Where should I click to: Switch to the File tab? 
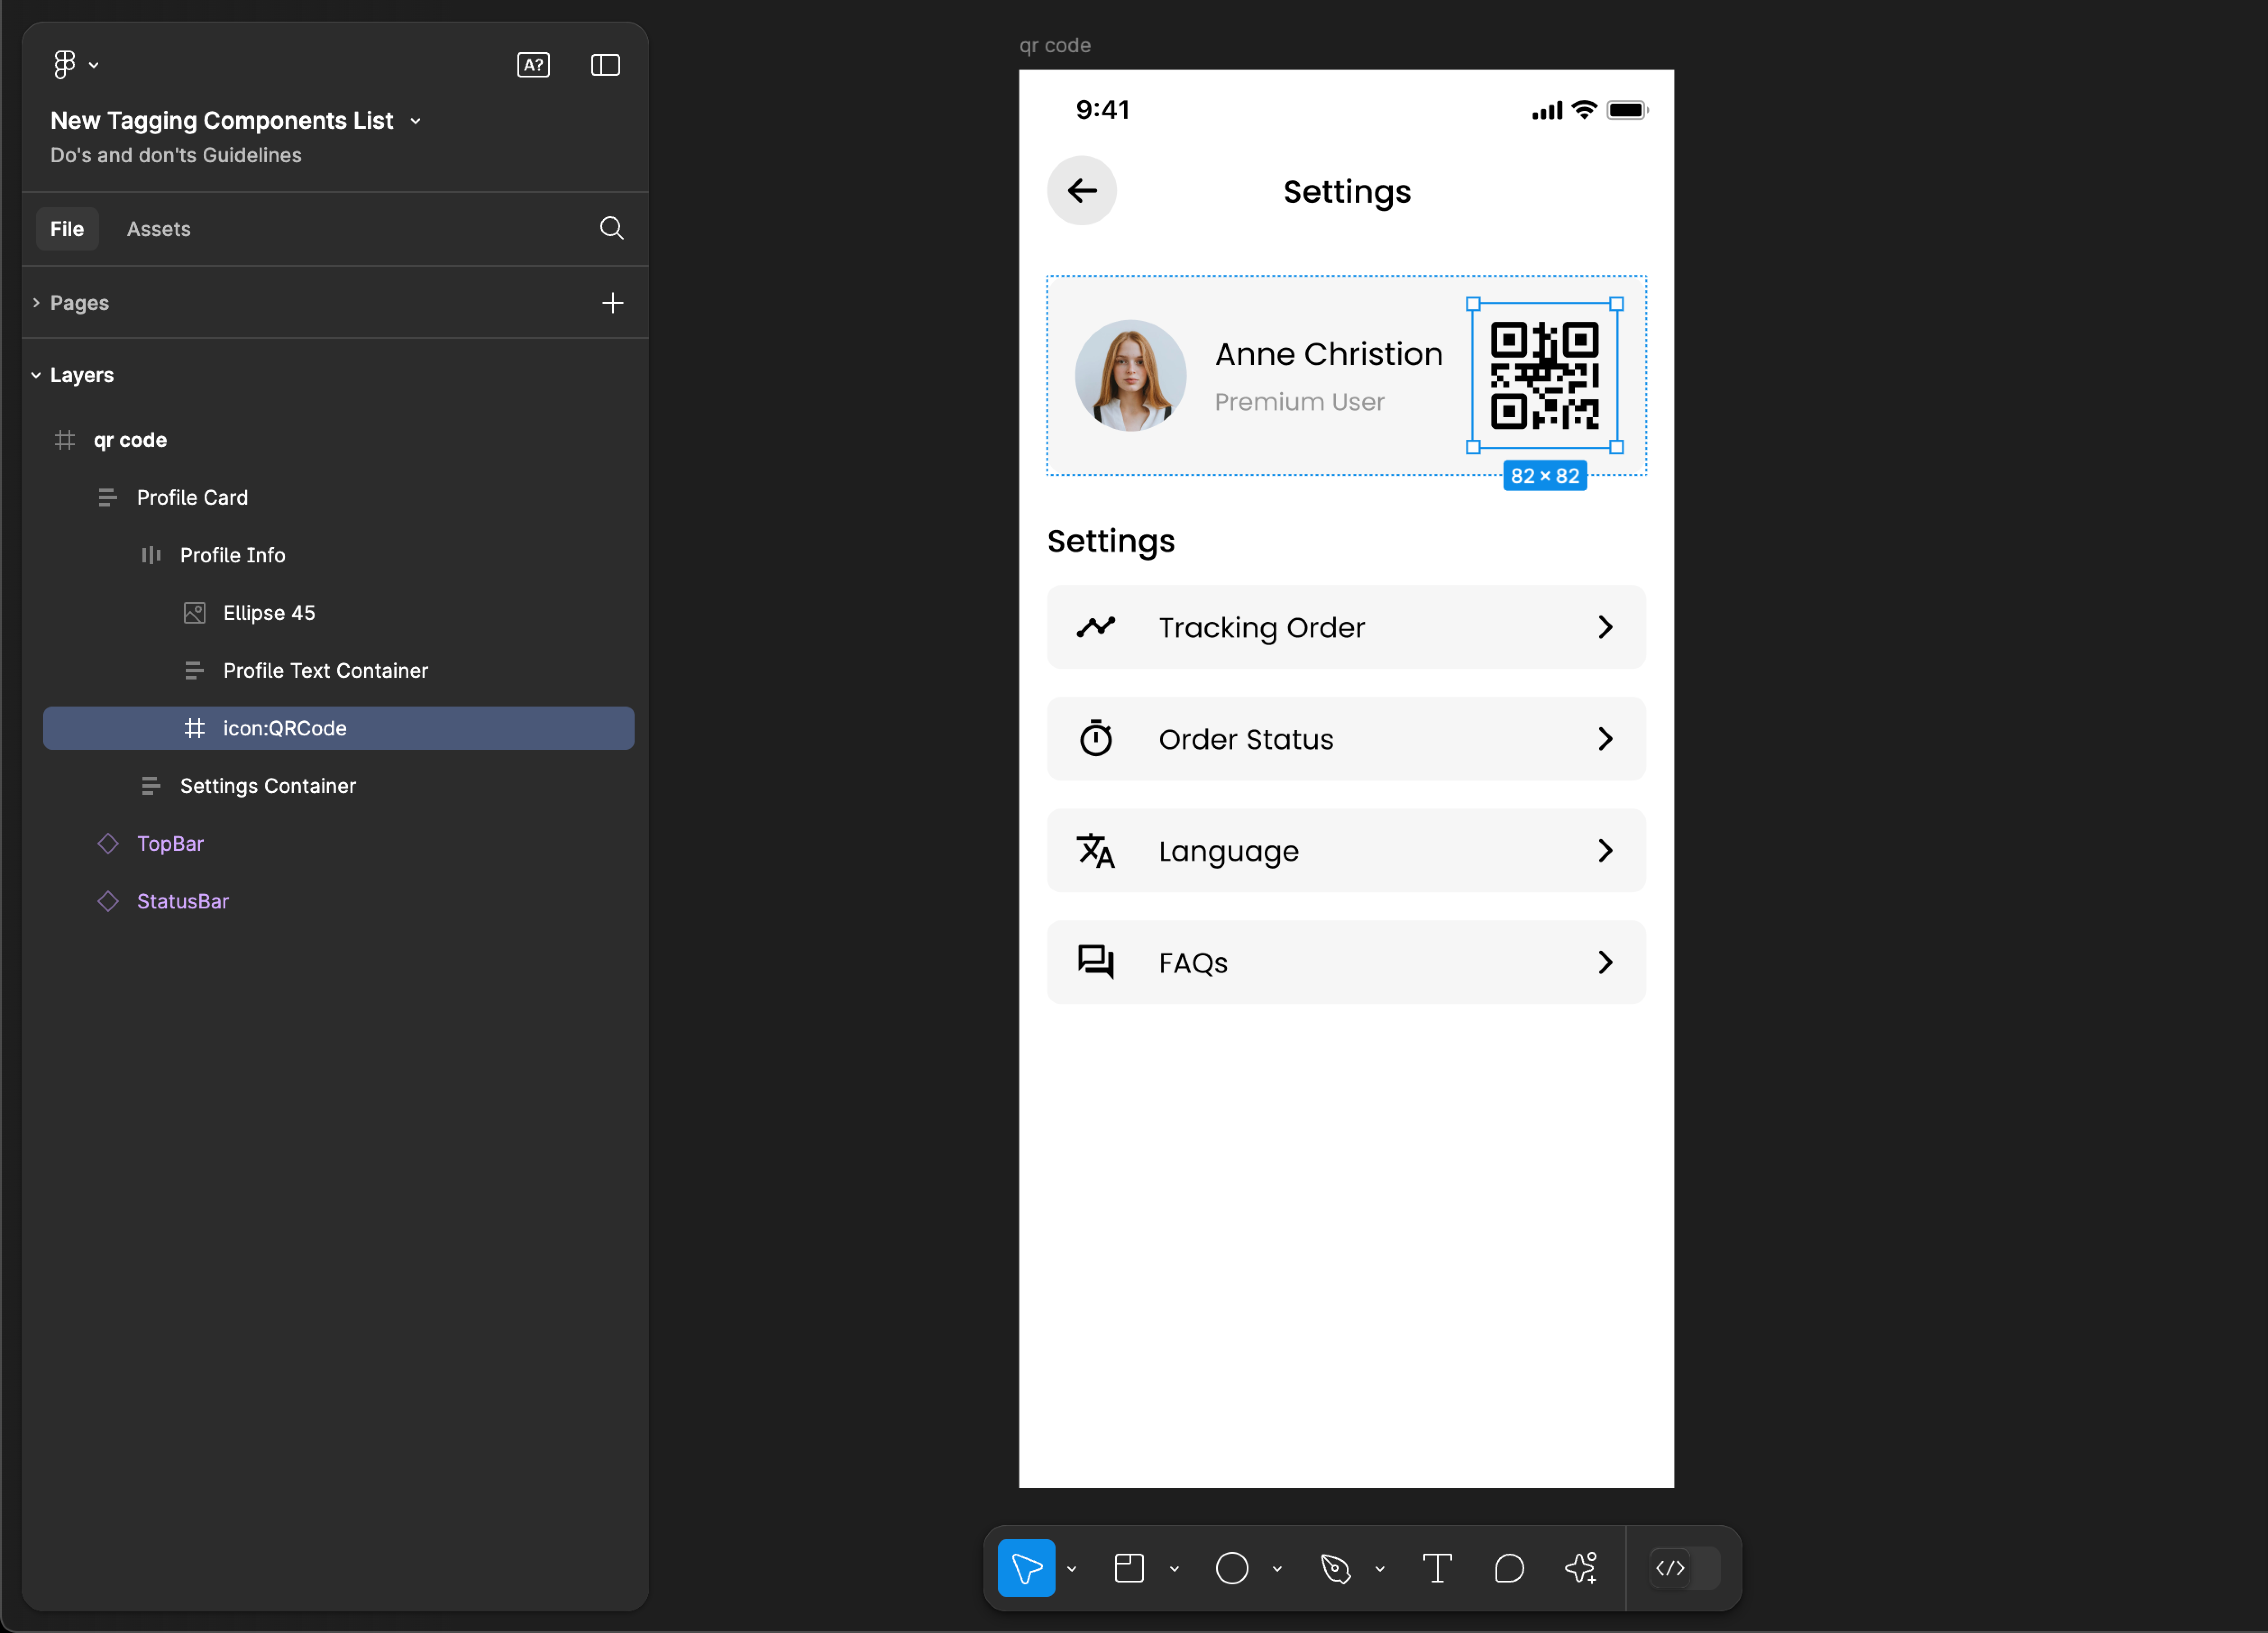(x=67, y=228)
